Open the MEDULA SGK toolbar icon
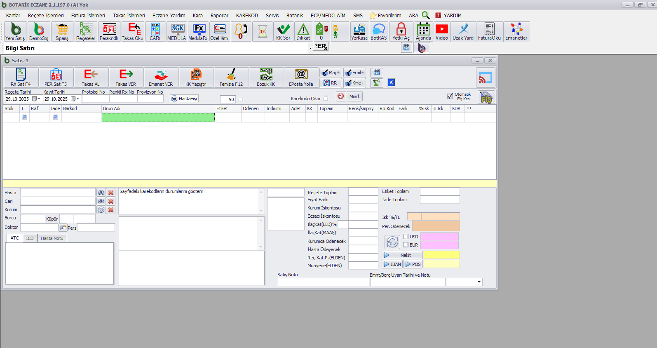Viewport: 657px width, 348px height. coord(176,32)
